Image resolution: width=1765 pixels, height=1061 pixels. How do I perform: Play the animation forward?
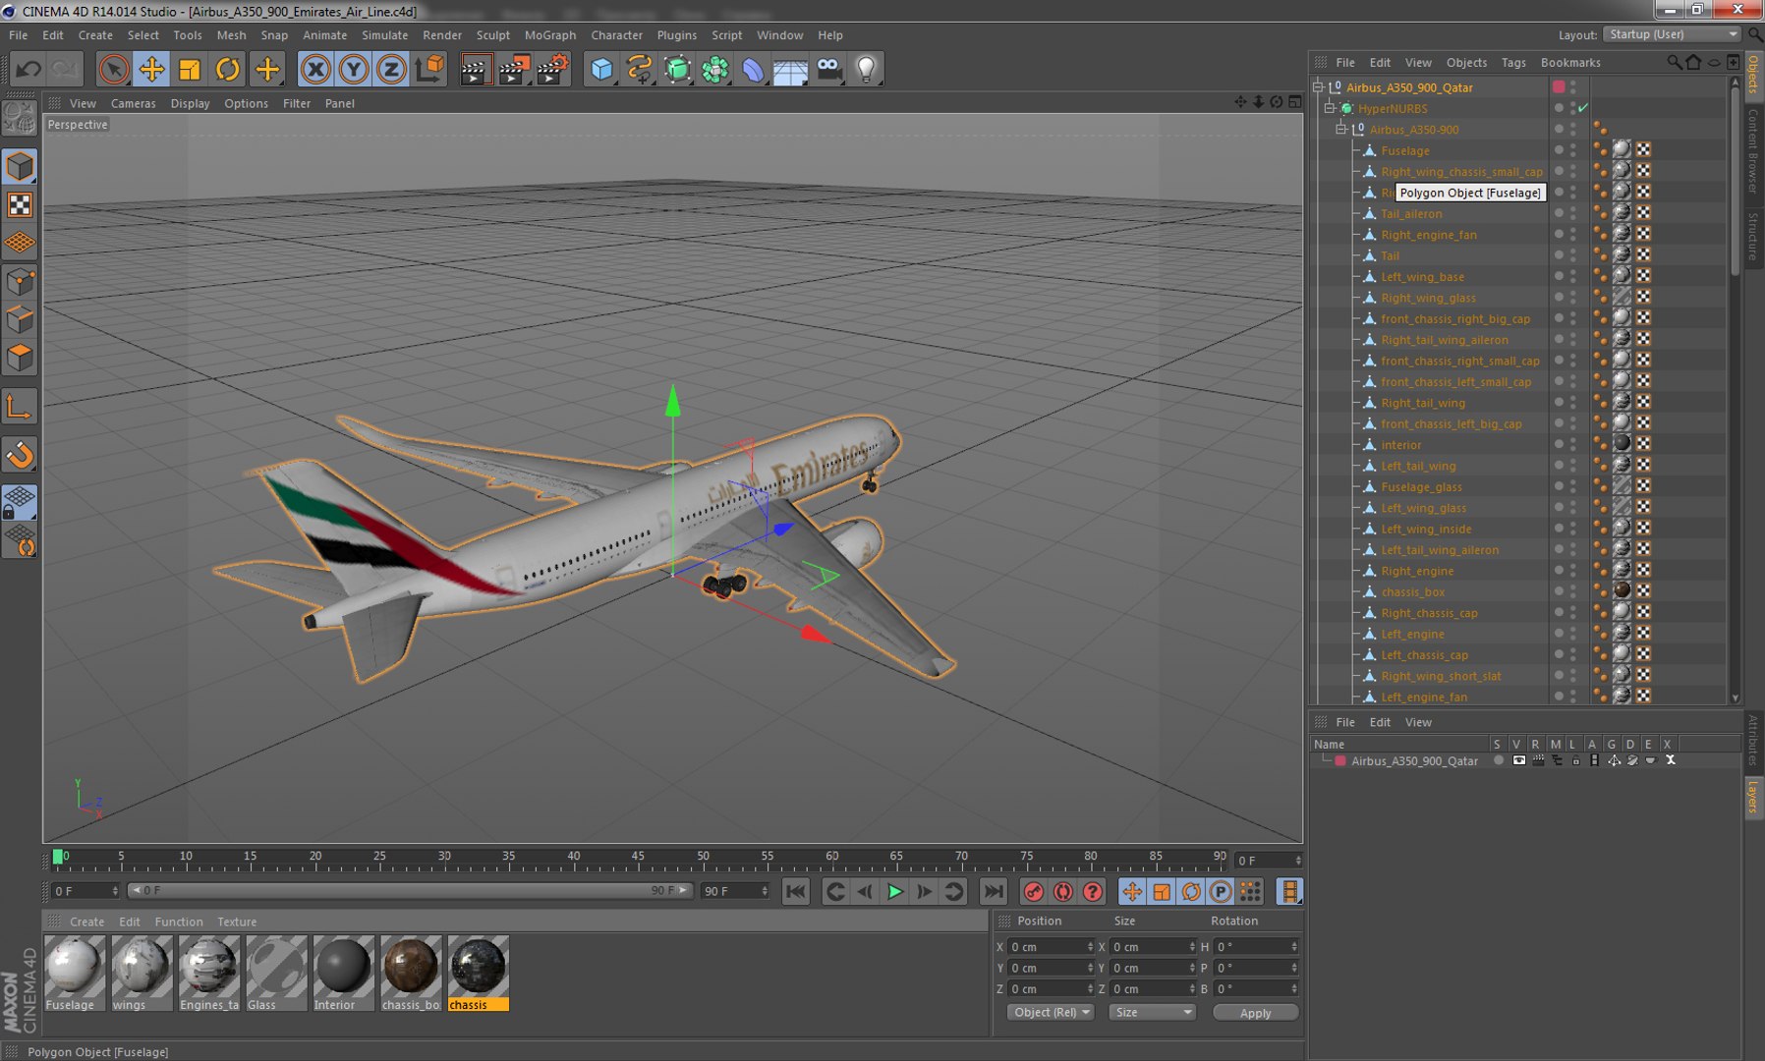895,892
